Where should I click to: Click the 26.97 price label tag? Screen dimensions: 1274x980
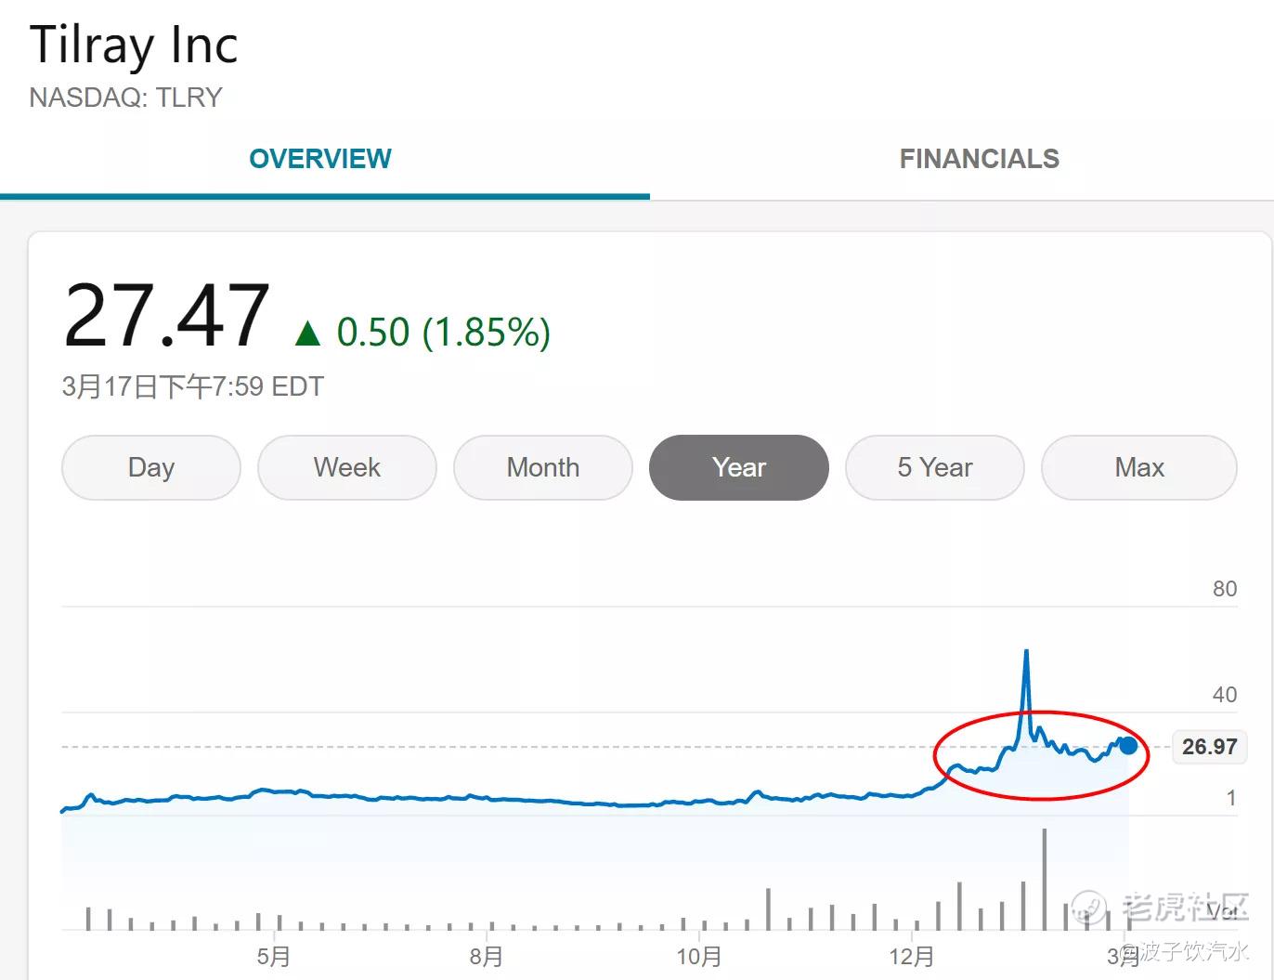(x=1209, y=747)
